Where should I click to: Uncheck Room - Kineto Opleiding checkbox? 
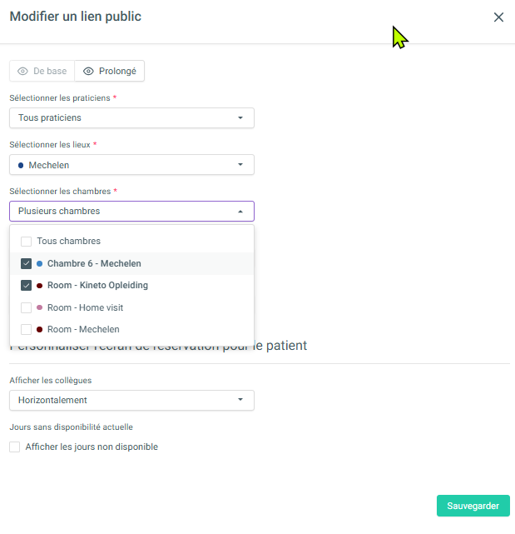point(27,286)
